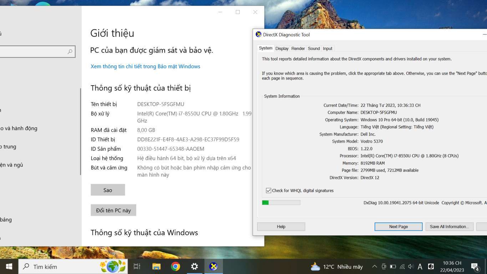Click the DirectX Version value DirectX 12
Viewport: 487px width, 274px height.
[370, 178]
